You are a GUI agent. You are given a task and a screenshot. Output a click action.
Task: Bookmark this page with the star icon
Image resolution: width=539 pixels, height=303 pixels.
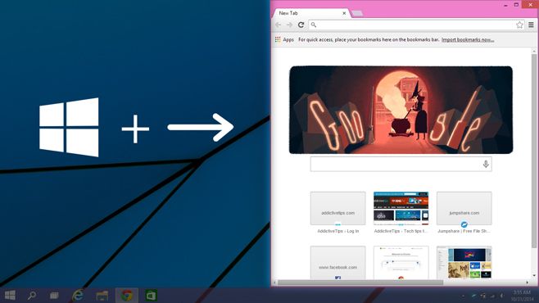pyautogui.click(x=519, y=25)
